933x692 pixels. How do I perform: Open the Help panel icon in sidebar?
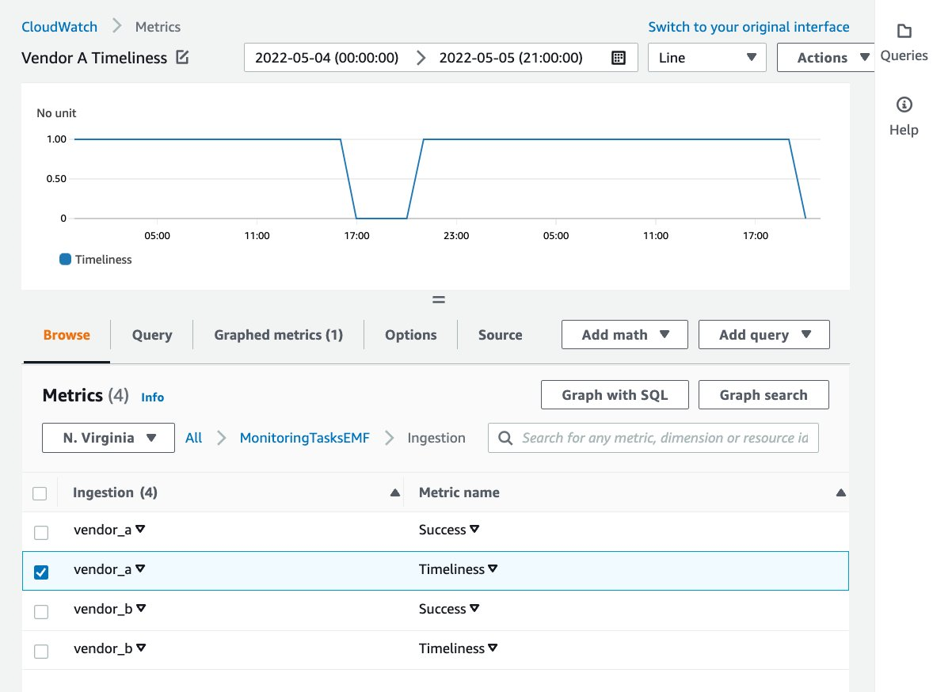click(904, 104)
